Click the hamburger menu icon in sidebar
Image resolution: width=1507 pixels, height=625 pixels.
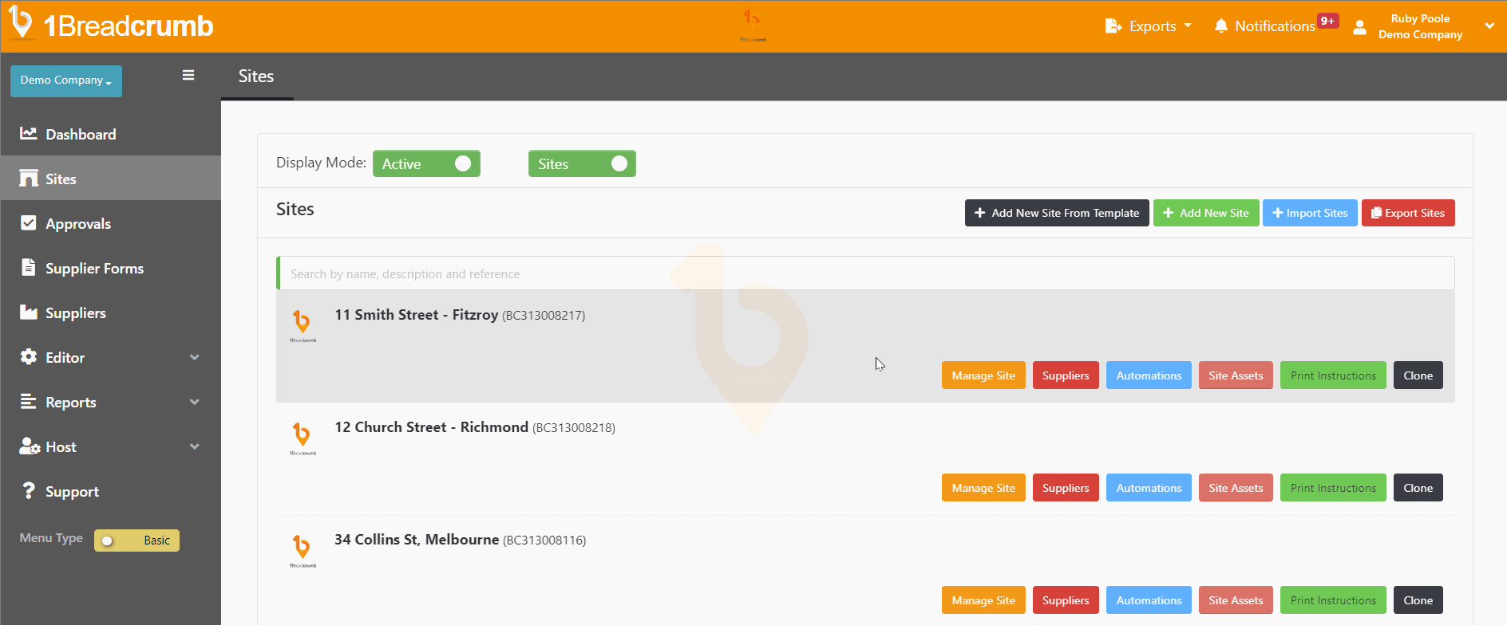pos(188,75)
